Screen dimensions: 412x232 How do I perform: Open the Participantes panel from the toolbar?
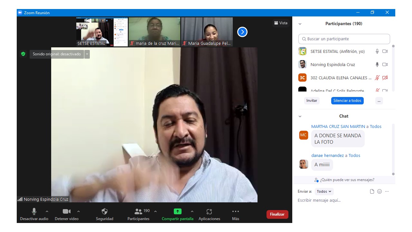(x=138, y=214)
